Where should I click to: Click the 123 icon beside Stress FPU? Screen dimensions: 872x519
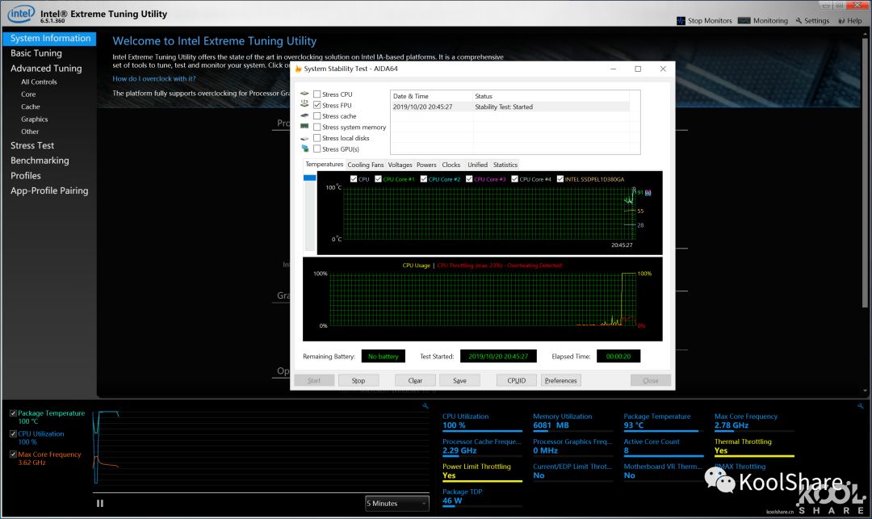[304, 104]
